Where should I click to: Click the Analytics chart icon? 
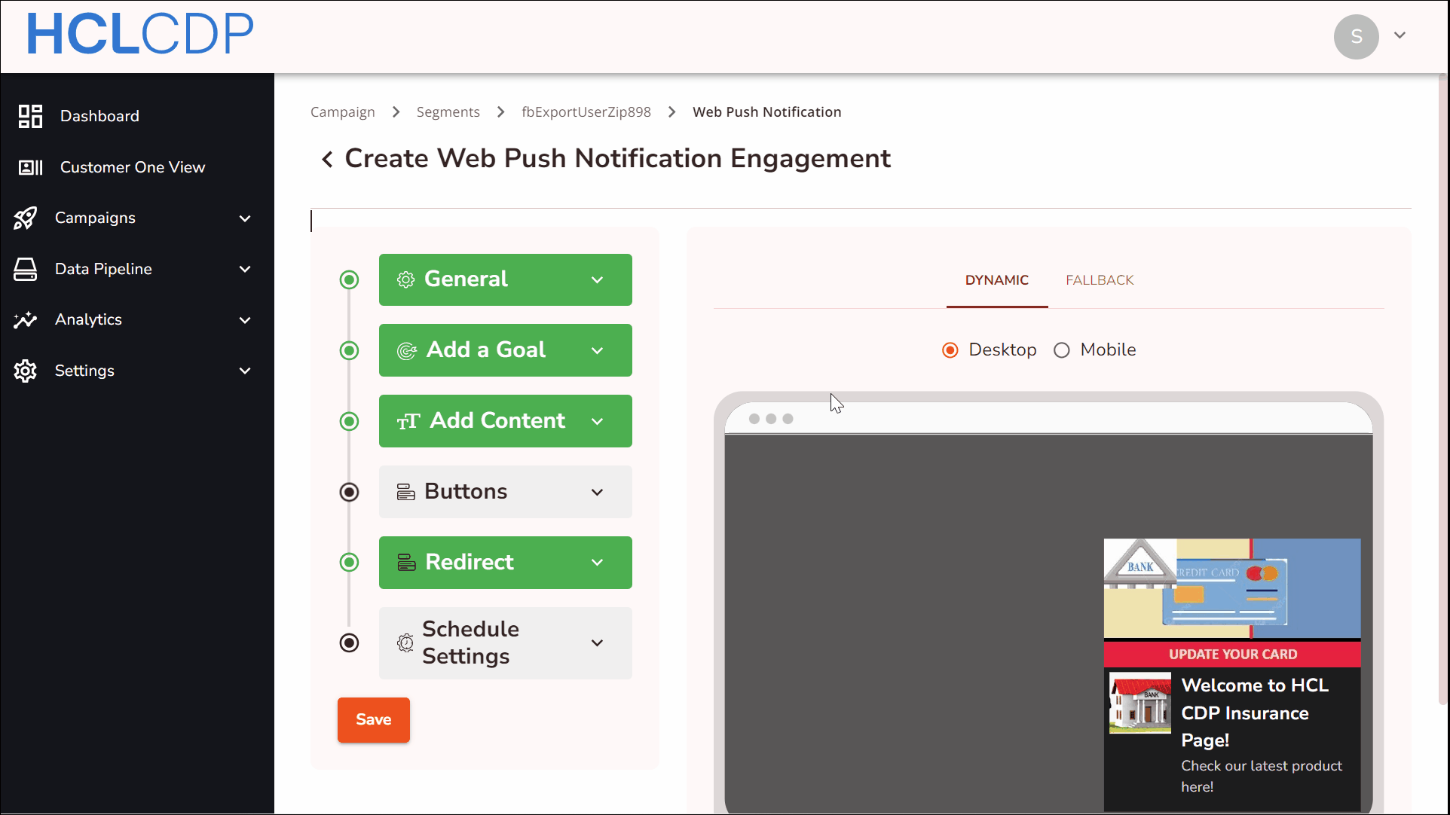pyautogui.click(x=26, y=320)
